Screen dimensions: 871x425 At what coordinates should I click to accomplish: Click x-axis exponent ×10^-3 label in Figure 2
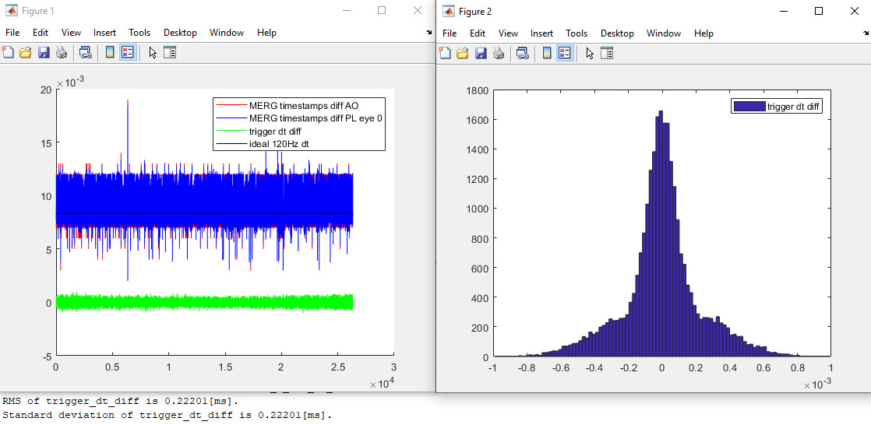point(819,384)
